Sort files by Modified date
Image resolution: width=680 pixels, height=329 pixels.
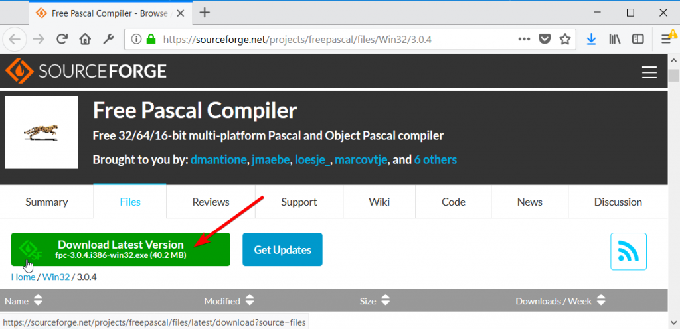pos(229,300)
